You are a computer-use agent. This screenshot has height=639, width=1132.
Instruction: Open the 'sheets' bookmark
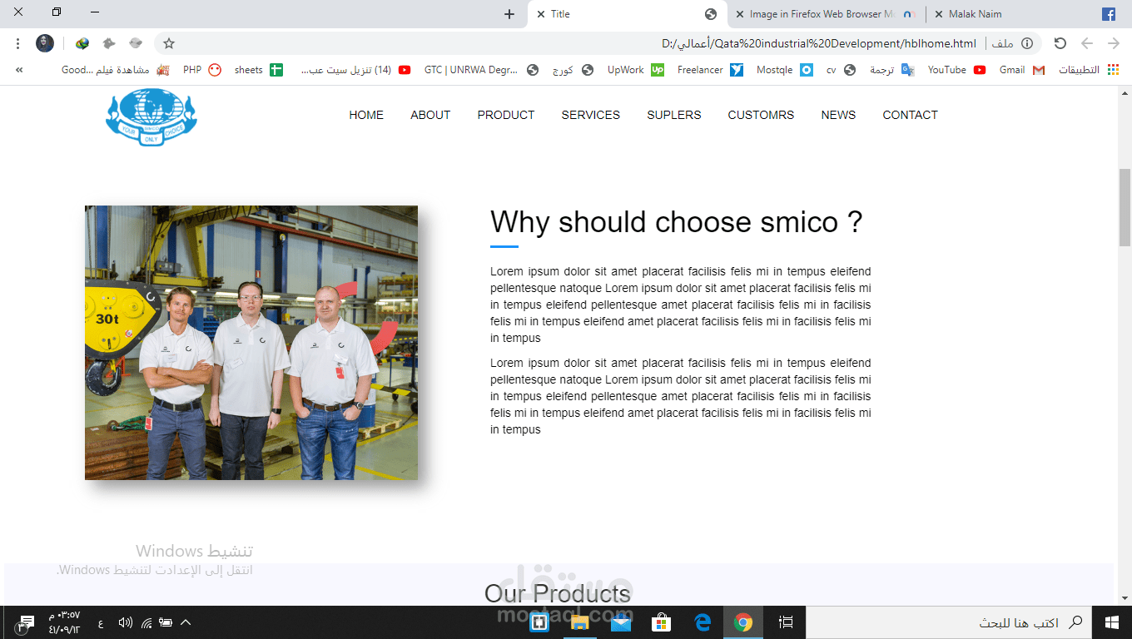259,70
